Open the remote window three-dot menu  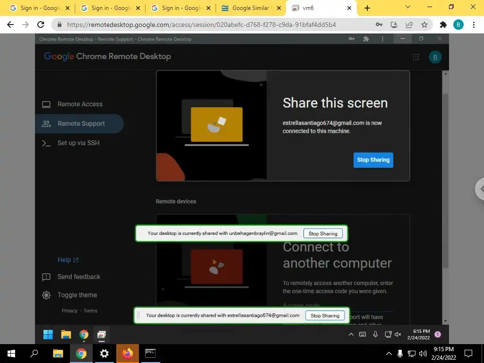(x=382, y=39)
